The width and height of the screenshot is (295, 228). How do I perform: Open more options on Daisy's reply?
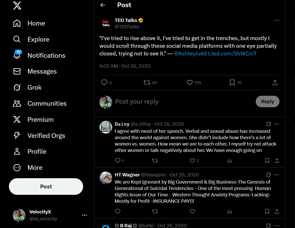coord(277,124)
